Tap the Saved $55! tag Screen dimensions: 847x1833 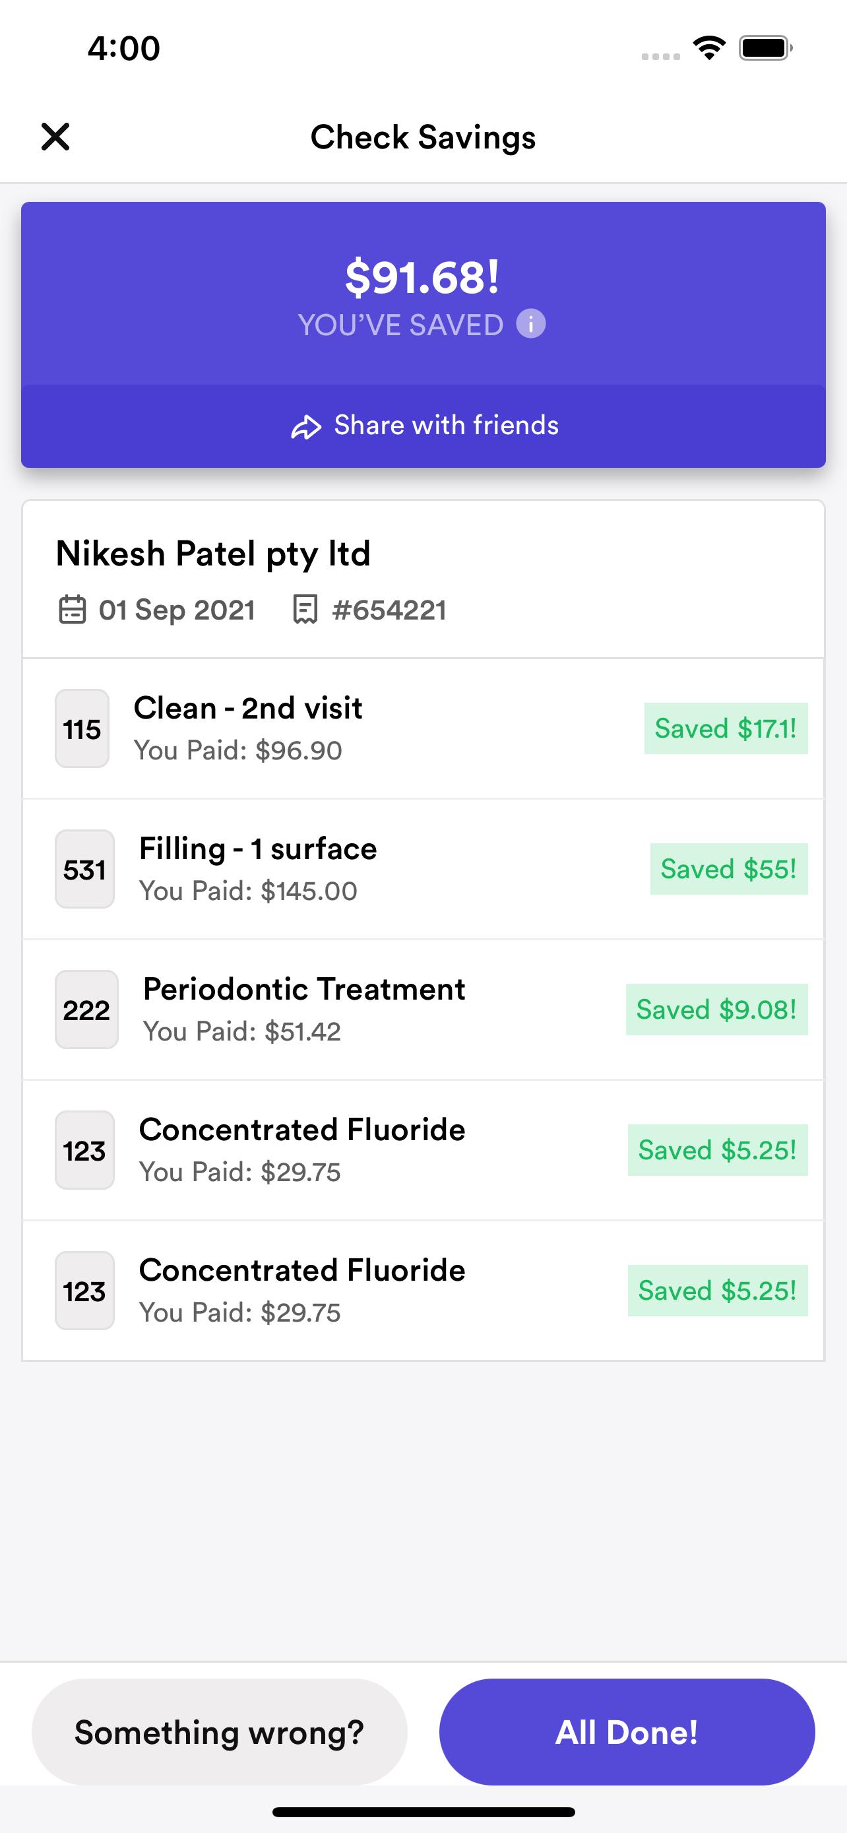pyautogui.click(x=728, y=869)
